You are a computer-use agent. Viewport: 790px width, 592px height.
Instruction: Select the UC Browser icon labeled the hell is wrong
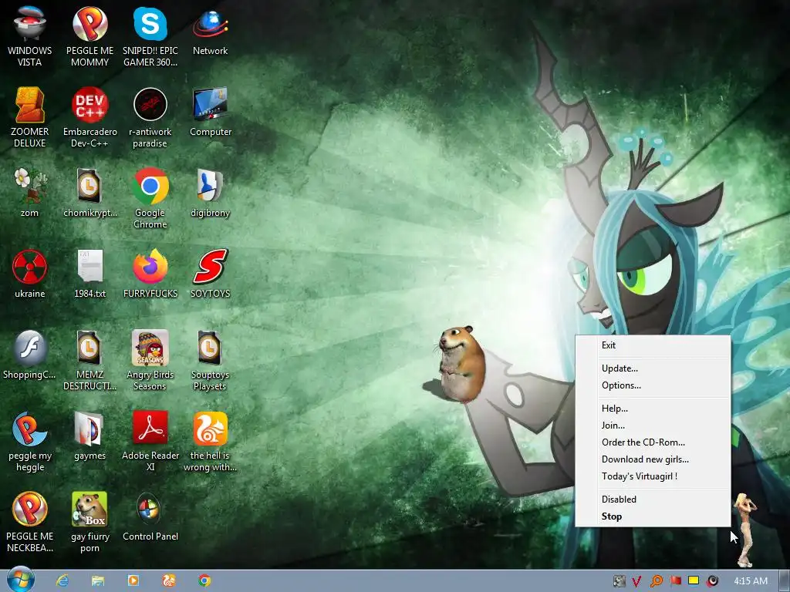point(210,441)
